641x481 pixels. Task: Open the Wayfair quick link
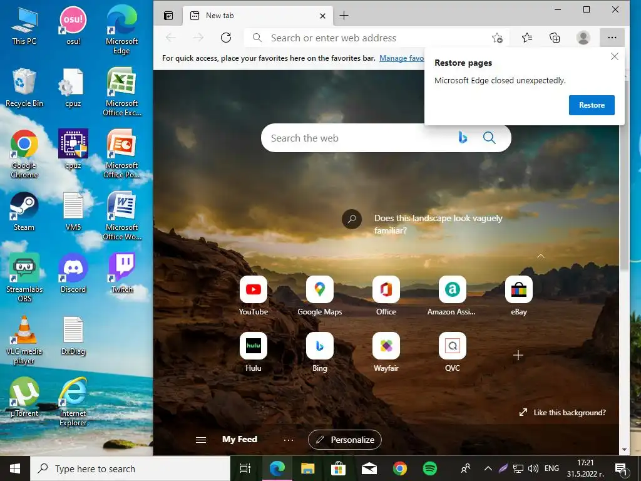386,352
